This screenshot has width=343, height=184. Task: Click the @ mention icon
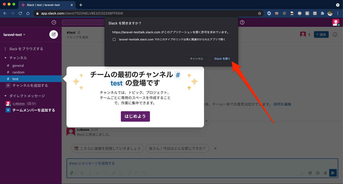[x=310, y=173]
